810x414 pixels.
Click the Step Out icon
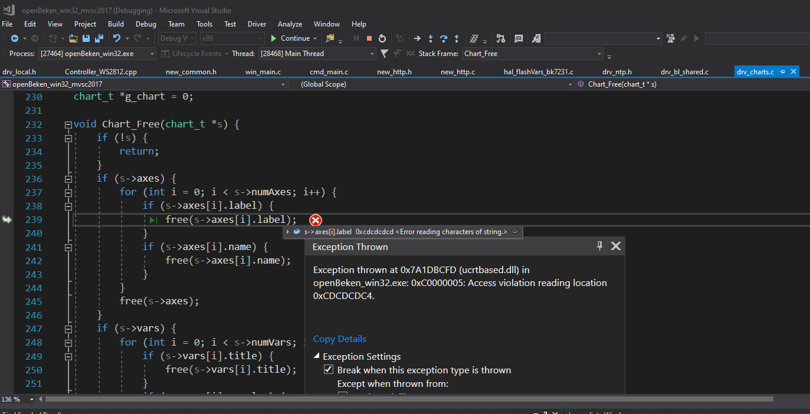coord(456,38)
